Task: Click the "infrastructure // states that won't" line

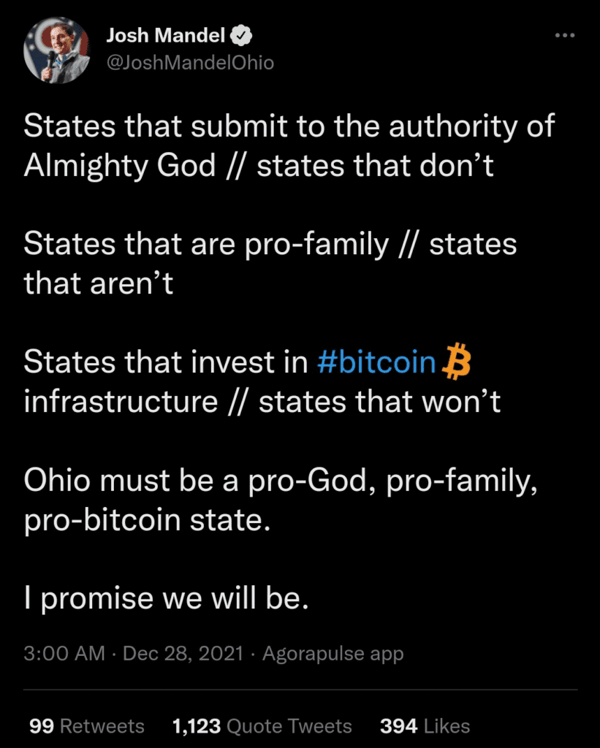Action: 262,402
